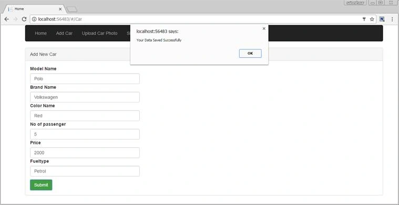Click the 'Color Name' label
Screen dimensions: 399x205
click(42, 106)
